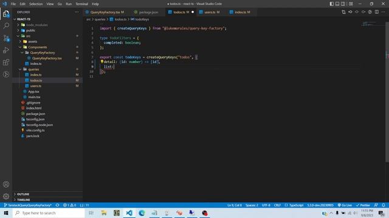Viewport: 389px width, 218px height.
Task: Open the Search view in activity bar
Action: coord(6,25)
